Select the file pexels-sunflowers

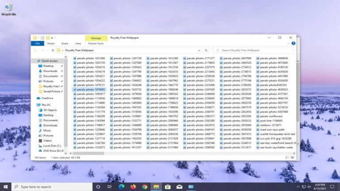coord(272,116)
